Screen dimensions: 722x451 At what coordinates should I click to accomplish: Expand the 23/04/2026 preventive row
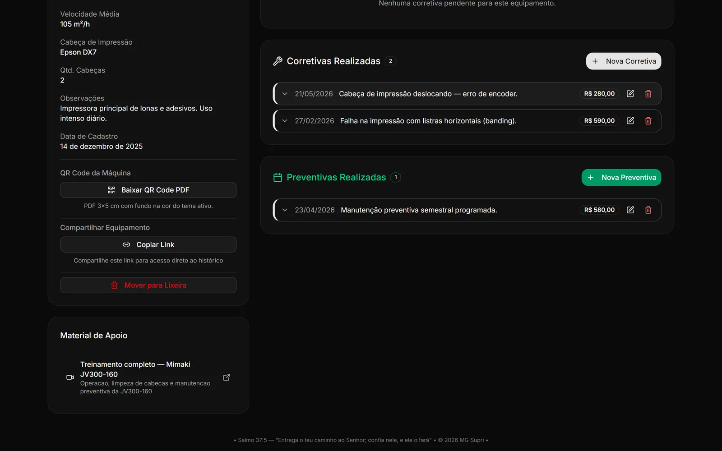coord(285,210)
